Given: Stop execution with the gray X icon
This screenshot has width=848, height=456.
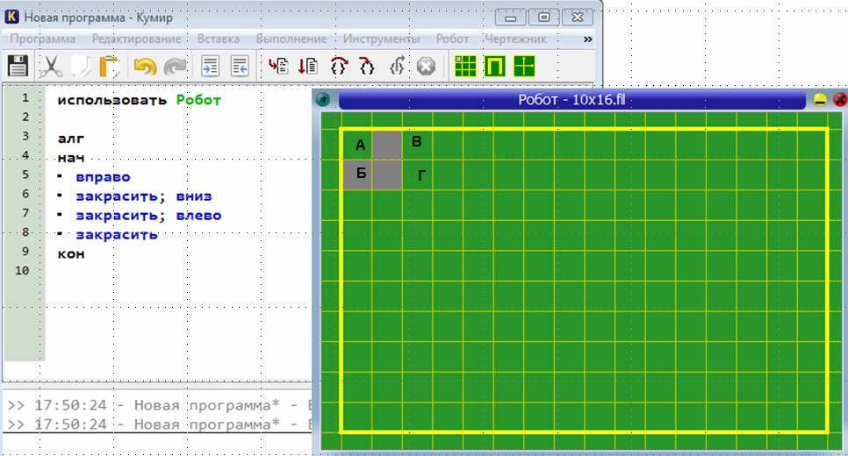Looking at the screenshot, I should [426, 66].
